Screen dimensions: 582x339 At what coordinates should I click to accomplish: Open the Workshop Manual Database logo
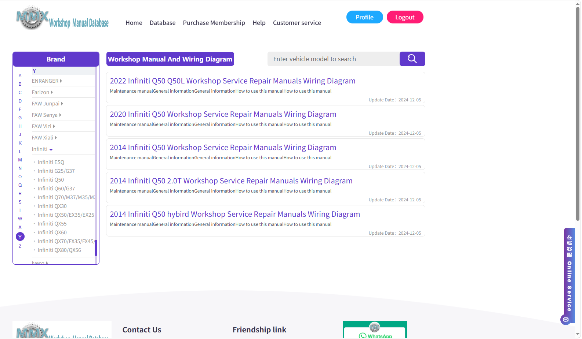(62, 18)
